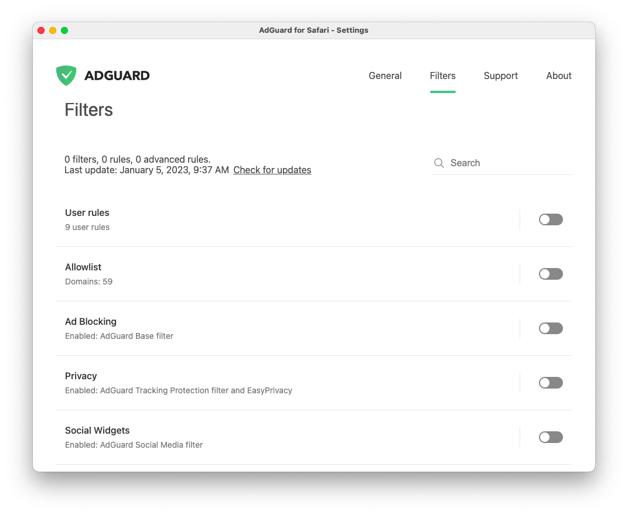Click the Filters page heading

tap(89, 109)
